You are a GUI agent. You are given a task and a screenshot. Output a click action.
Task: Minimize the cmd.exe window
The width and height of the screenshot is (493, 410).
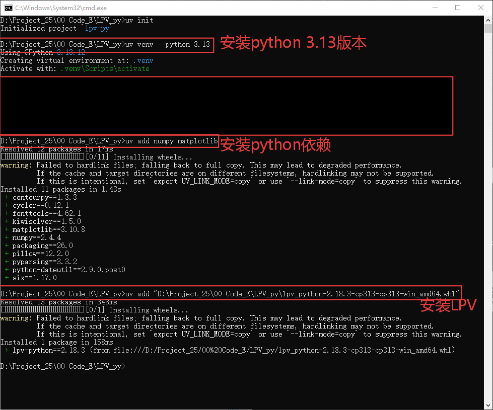click(x=434, y=8)
